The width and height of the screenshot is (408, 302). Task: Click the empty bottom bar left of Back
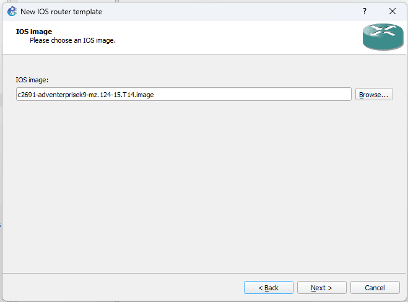pyautogui.click(x=124, y=288)
